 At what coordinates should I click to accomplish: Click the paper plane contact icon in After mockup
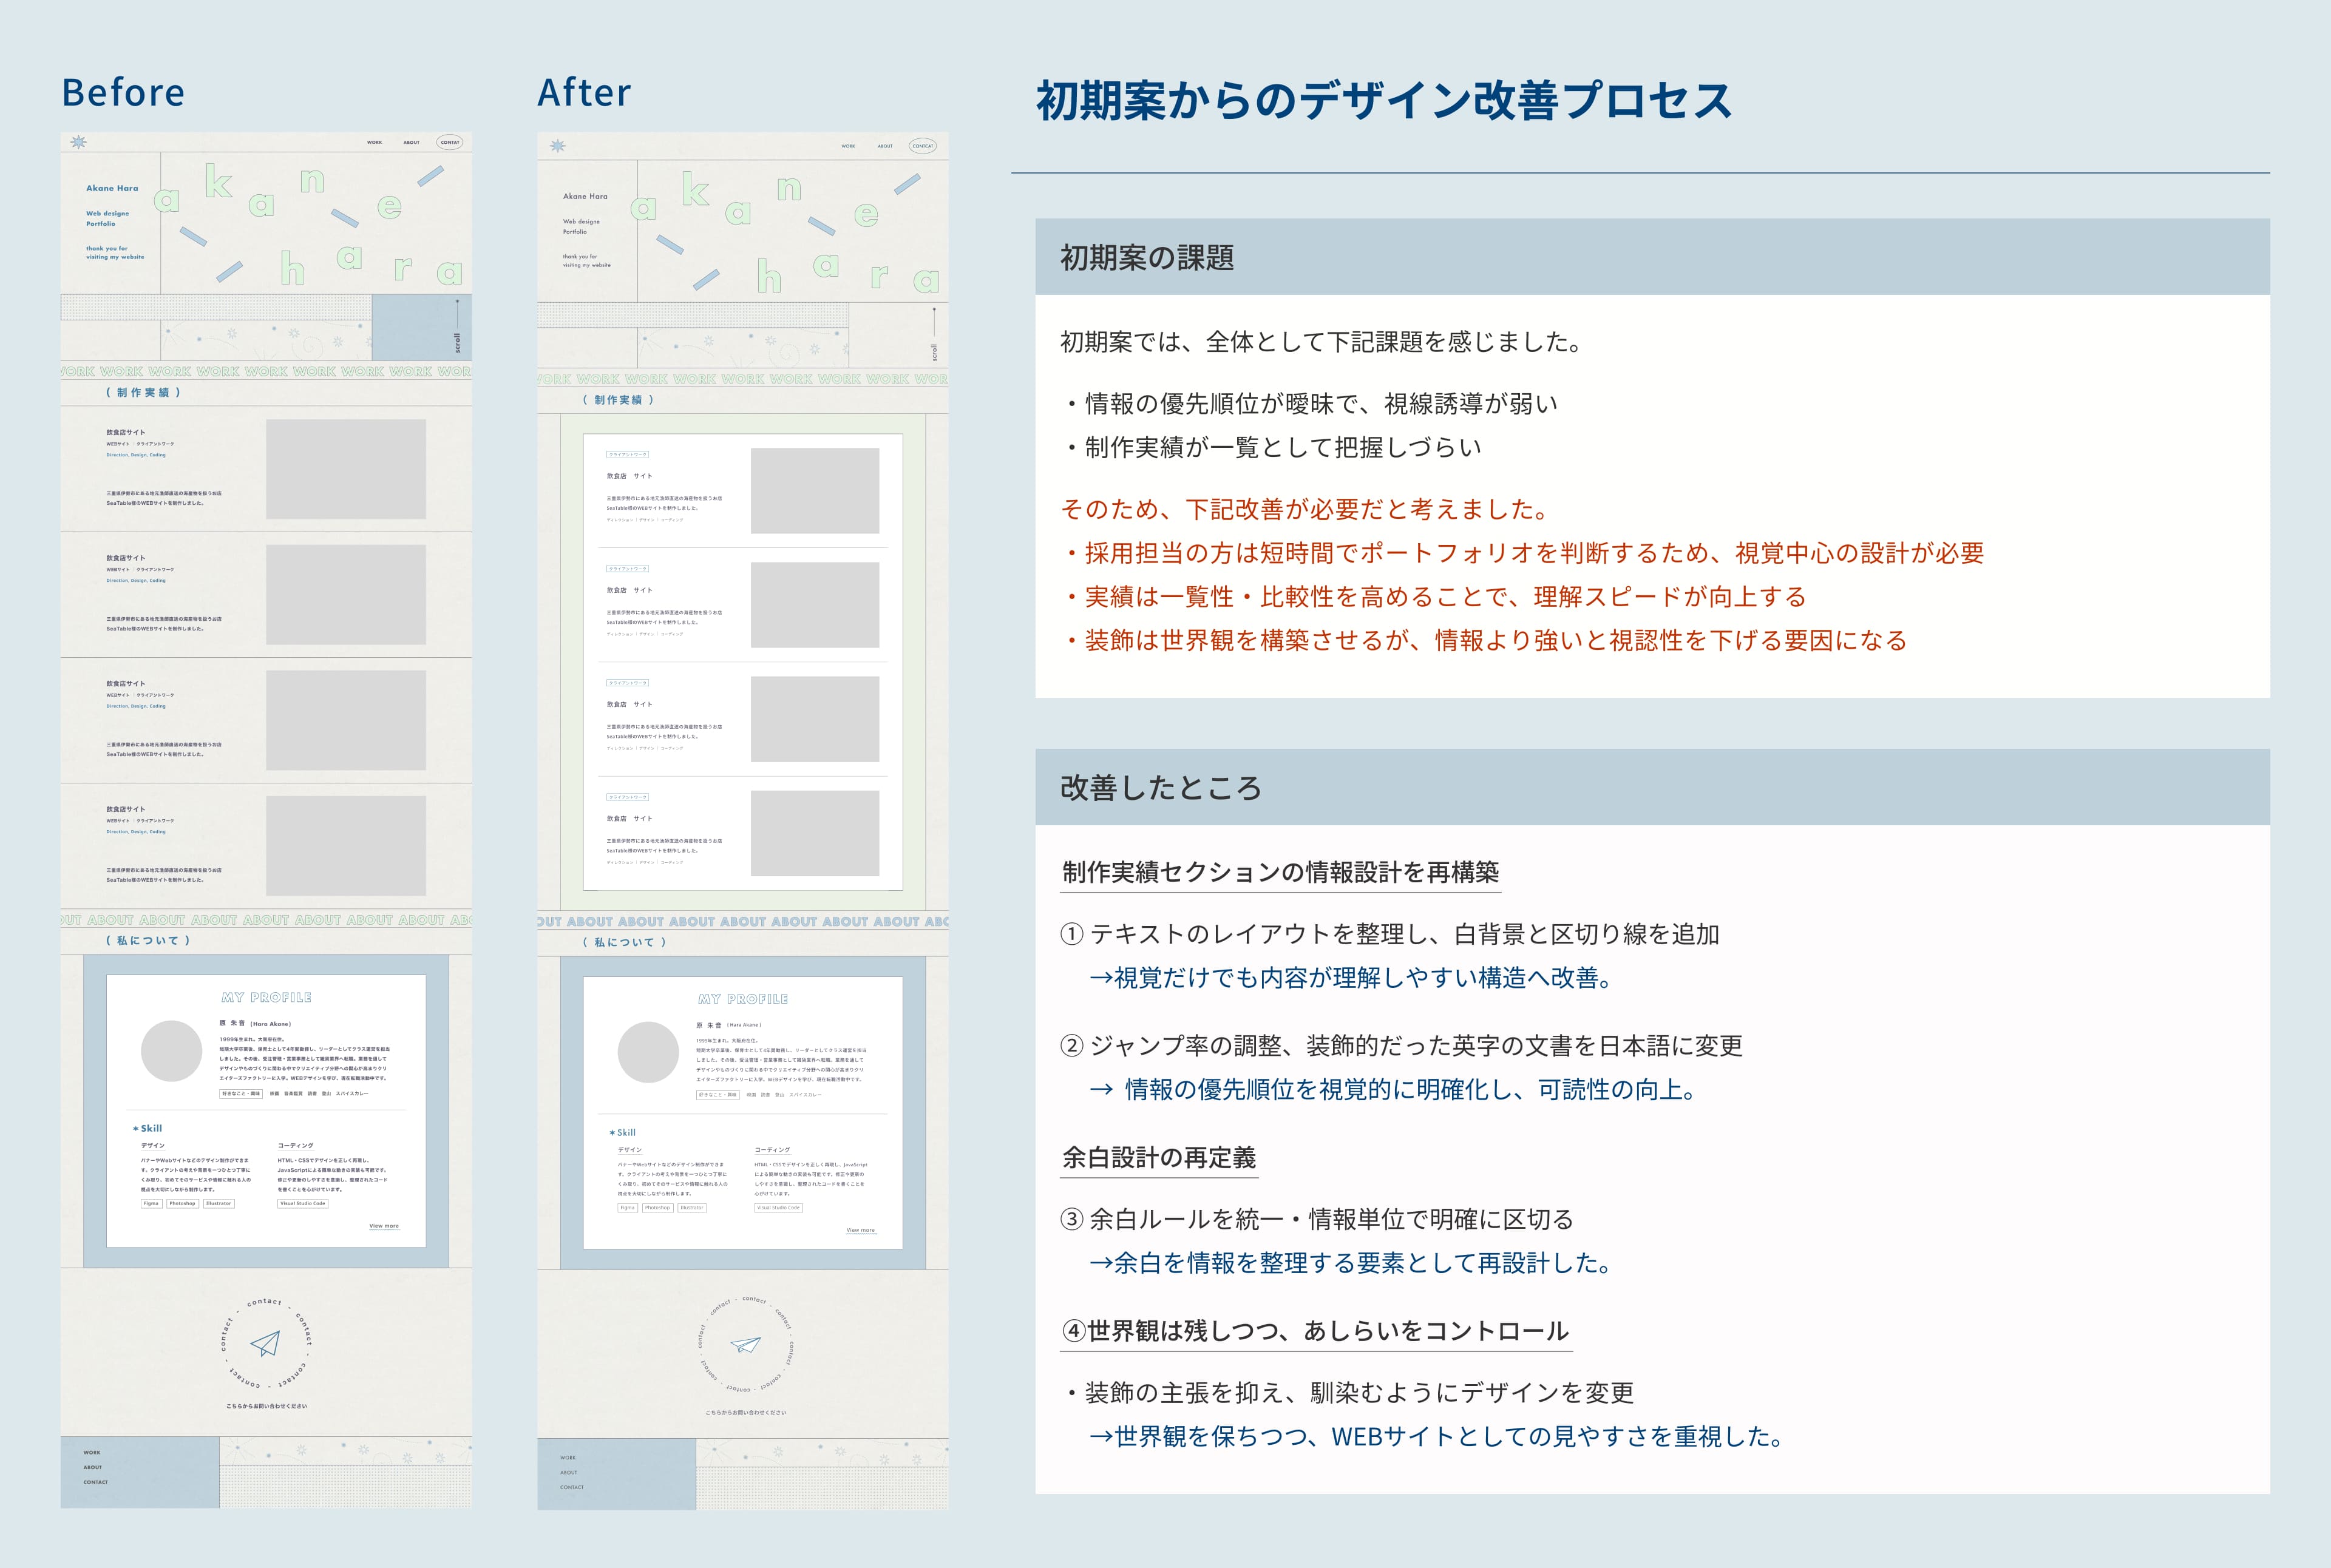click(745, 1345)
